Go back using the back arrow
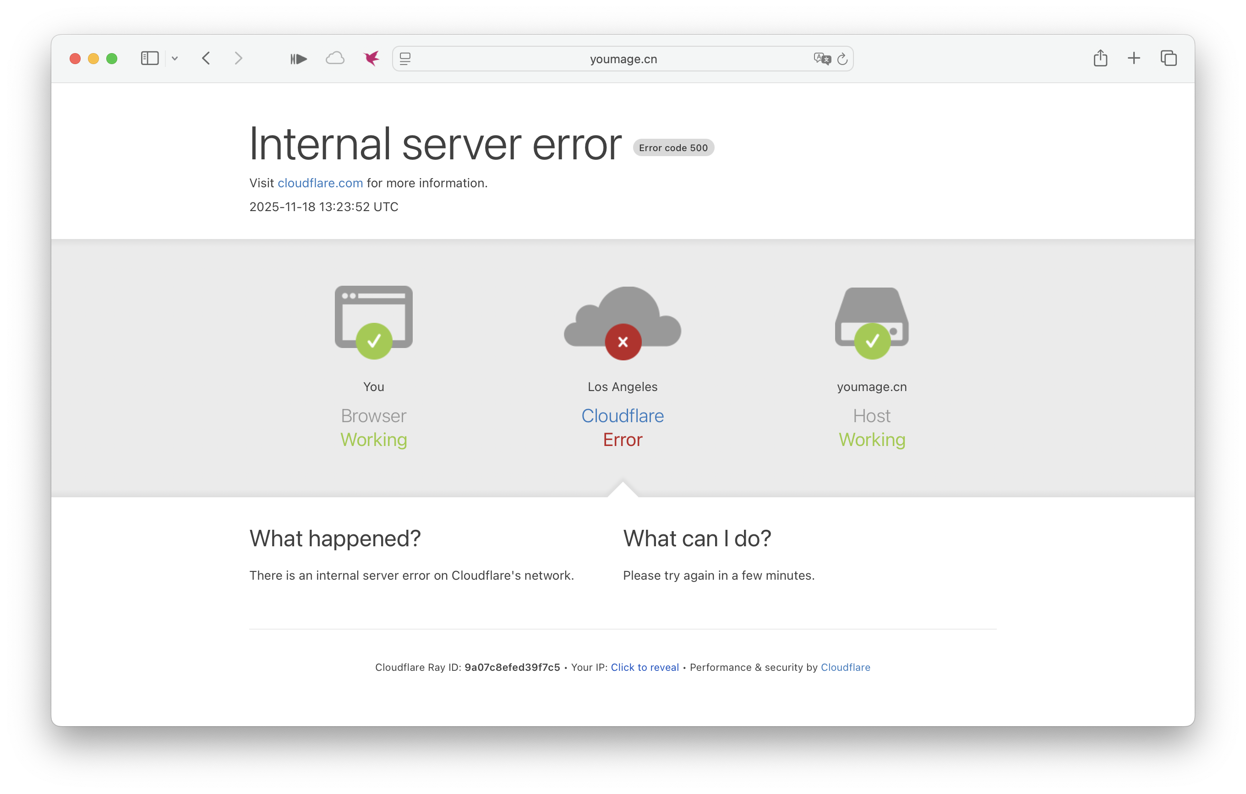 tap(206, 59)
